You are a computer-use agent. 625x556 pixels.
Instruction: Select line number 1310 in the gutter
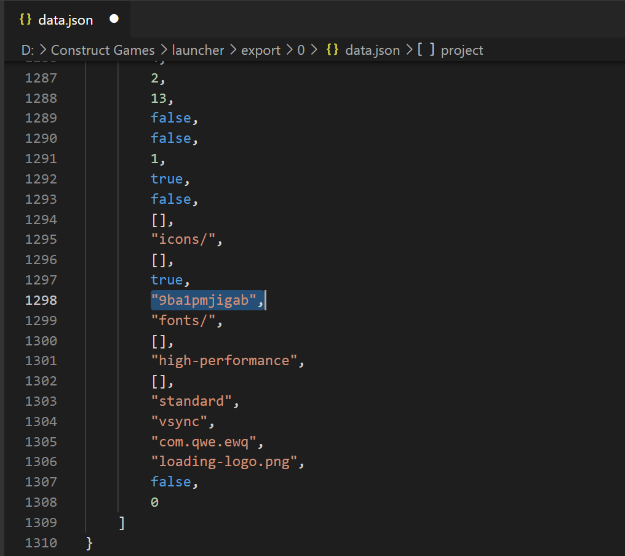coord(41,543)
